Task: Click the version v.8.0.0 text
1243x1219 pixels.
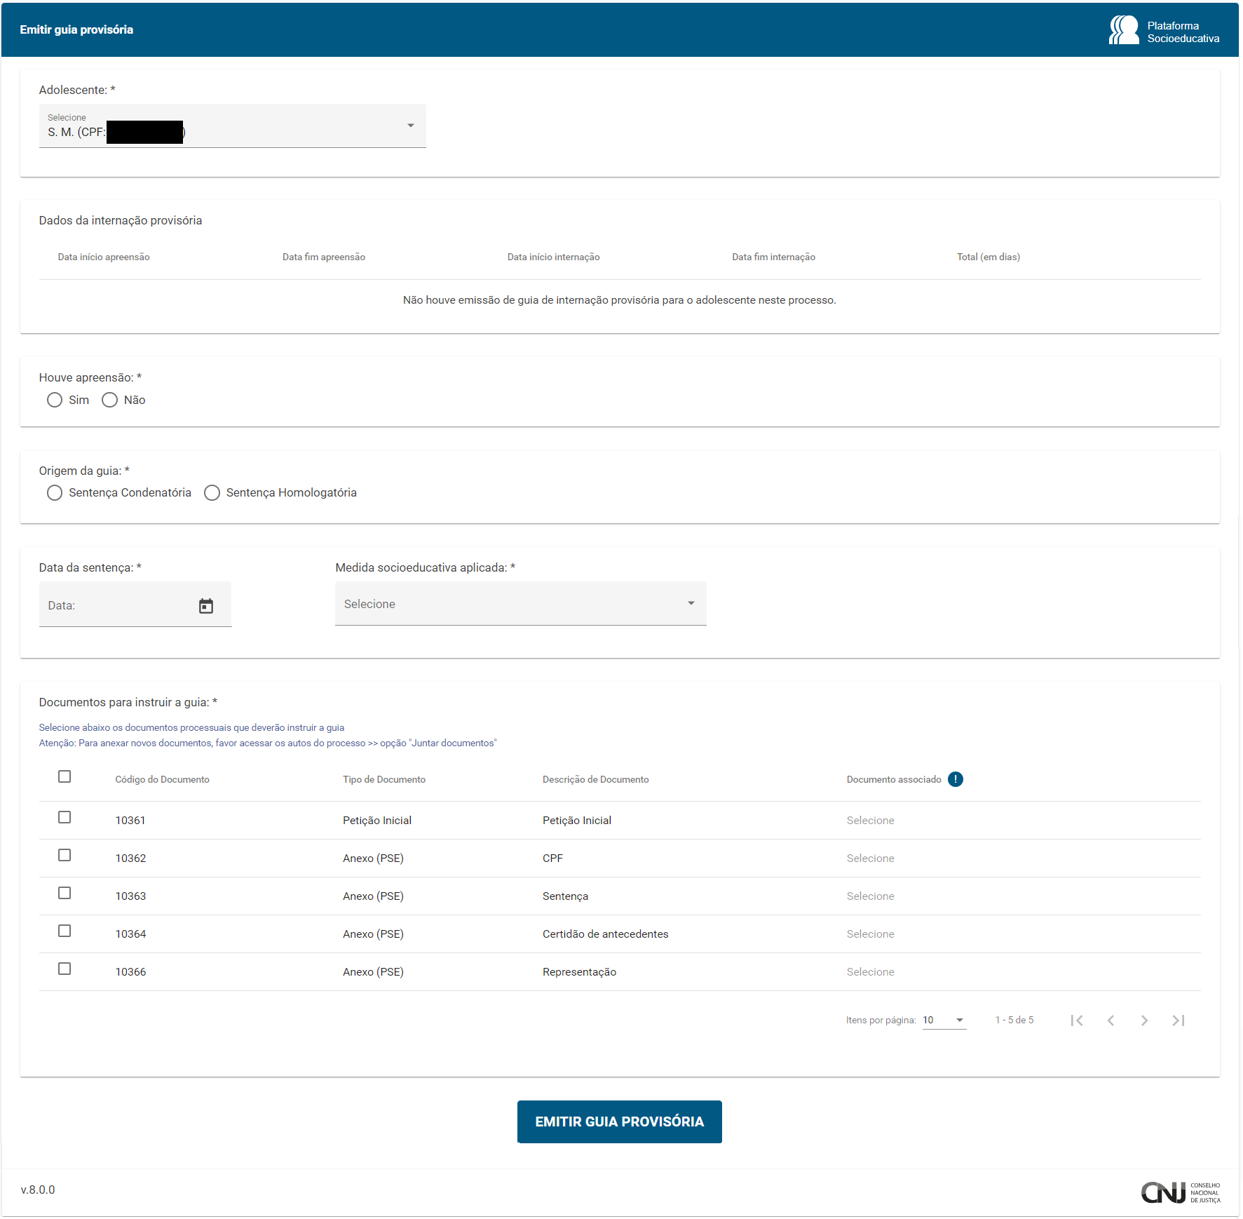Action: click(38, 1190)
